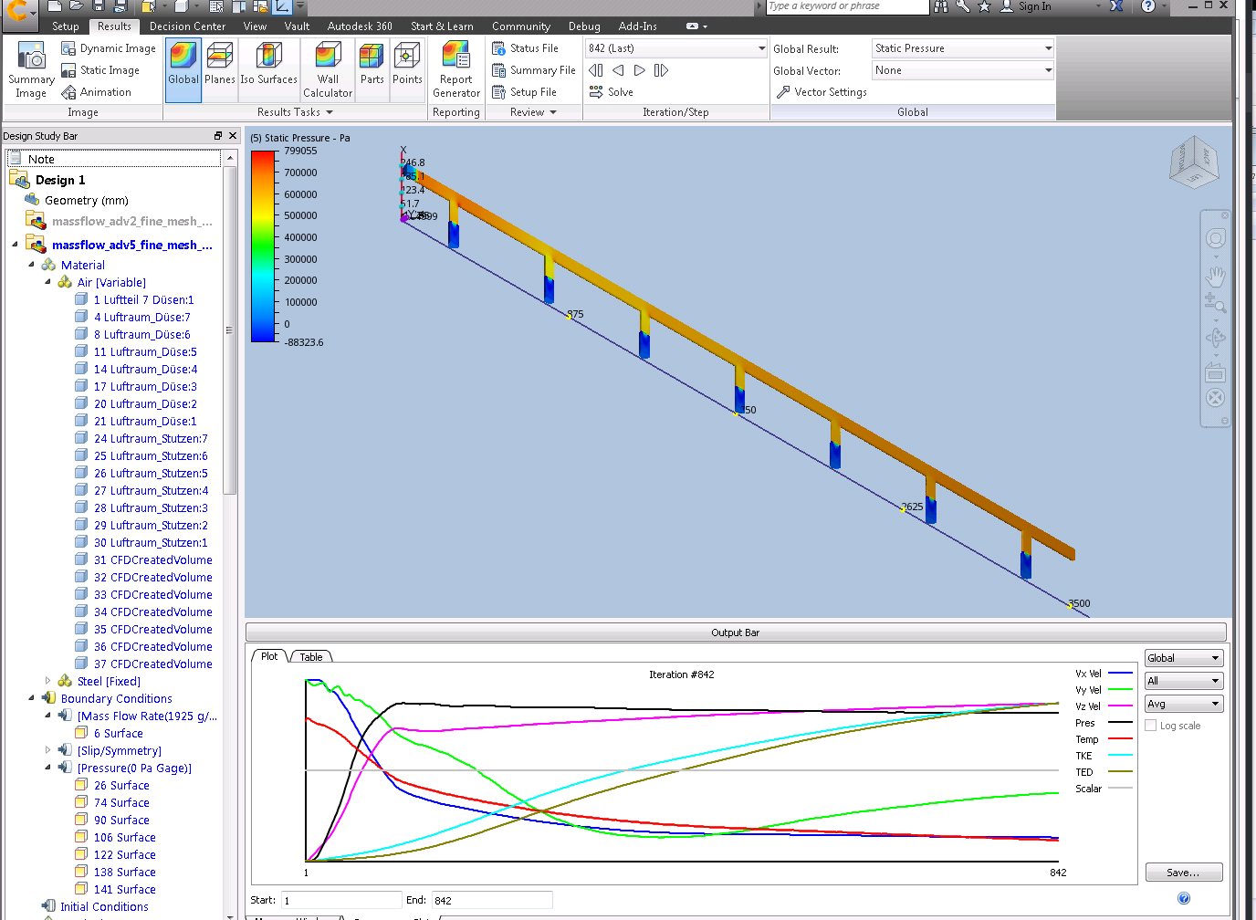This screenshot has height=920, width=1256.
Task: Collapse the Air [Variable] tree node
Action: pyautogui.click(x=47, y=283)
